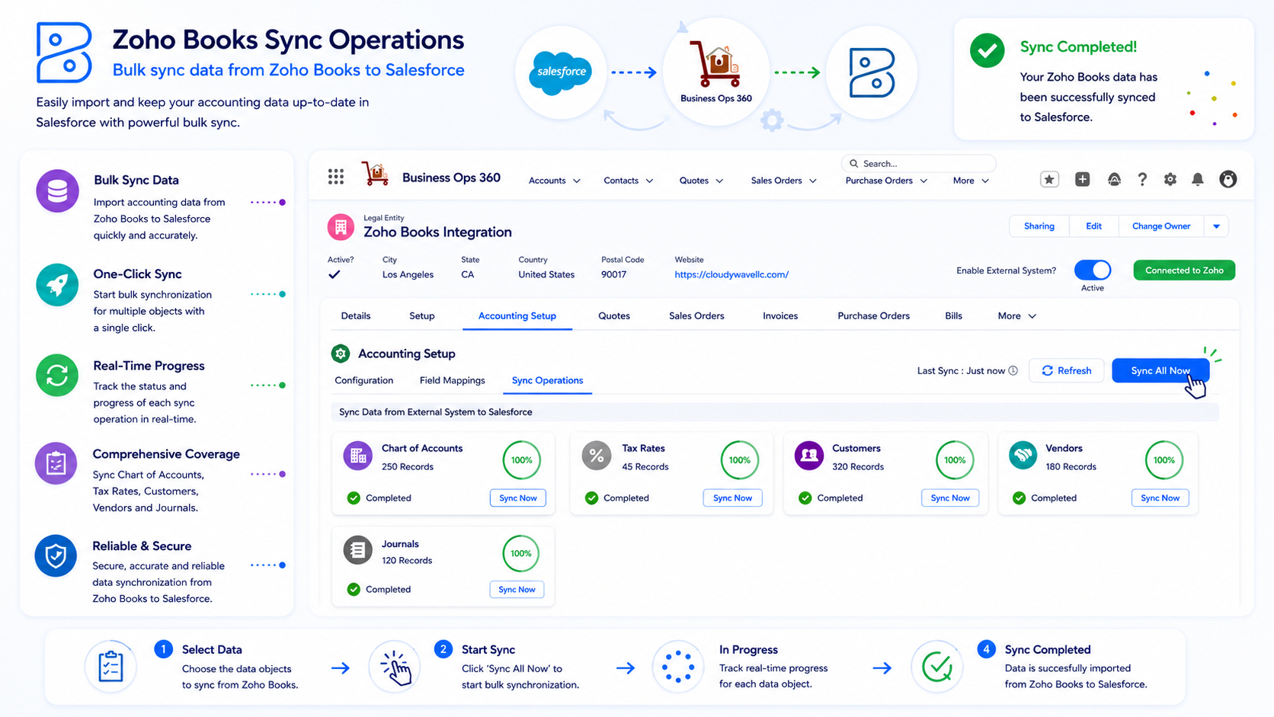
Task: Click the Customers card icon
Action: click(x=809, y=456)
